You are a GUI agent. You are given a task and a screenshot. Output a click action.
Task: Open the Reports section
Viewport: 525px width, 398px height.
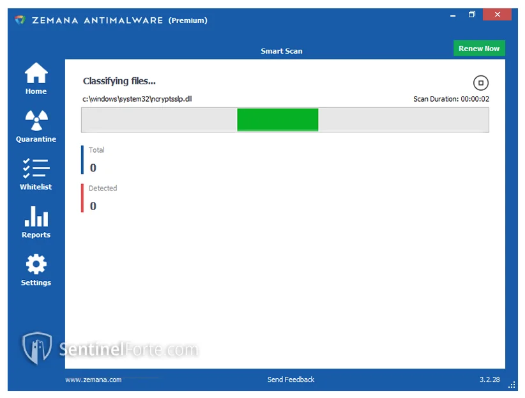coord(36,222)
